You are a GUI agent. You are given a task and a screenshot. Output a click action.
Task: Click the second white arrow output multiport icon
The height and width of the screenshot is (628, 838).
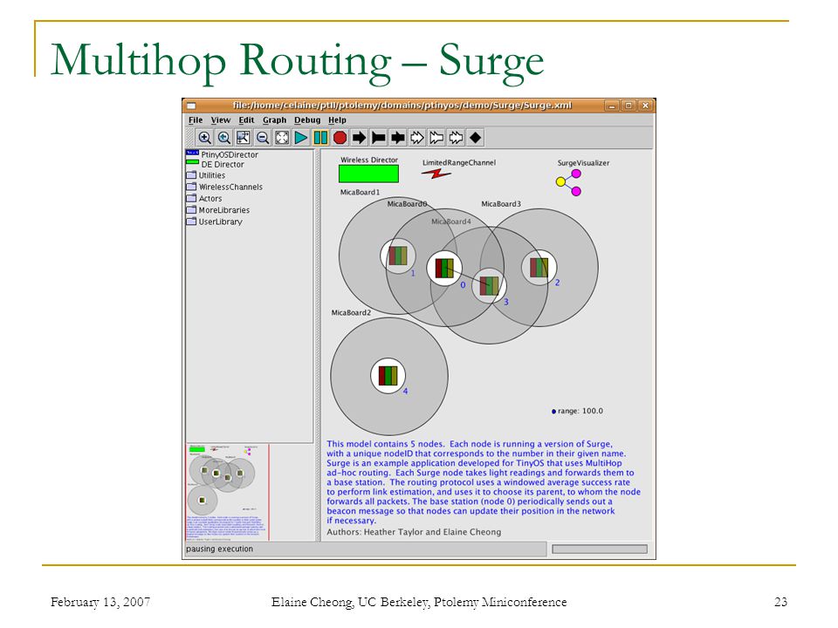pos(436,138)
